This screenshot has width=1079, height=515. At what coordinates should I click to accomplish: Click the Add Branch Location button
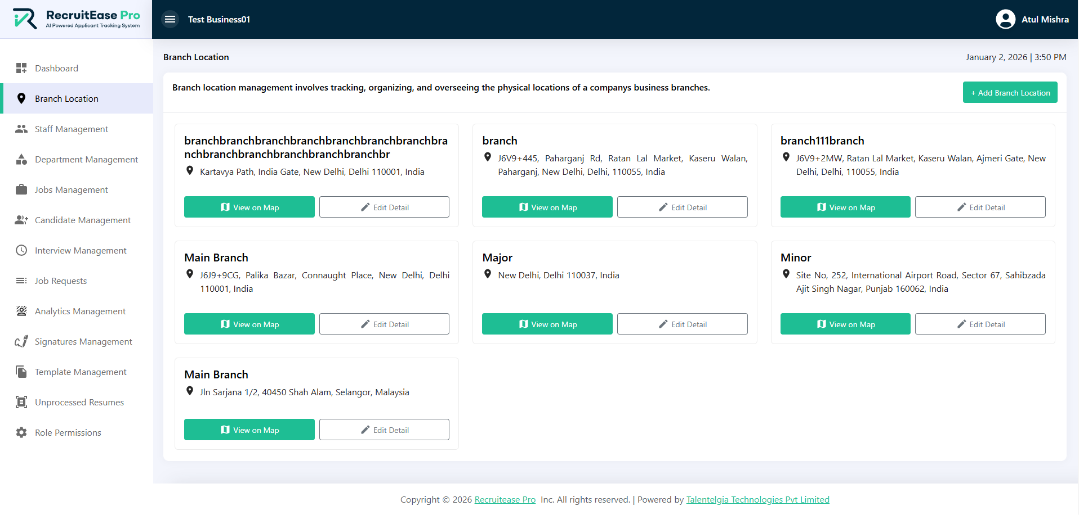pos(1010,92)
